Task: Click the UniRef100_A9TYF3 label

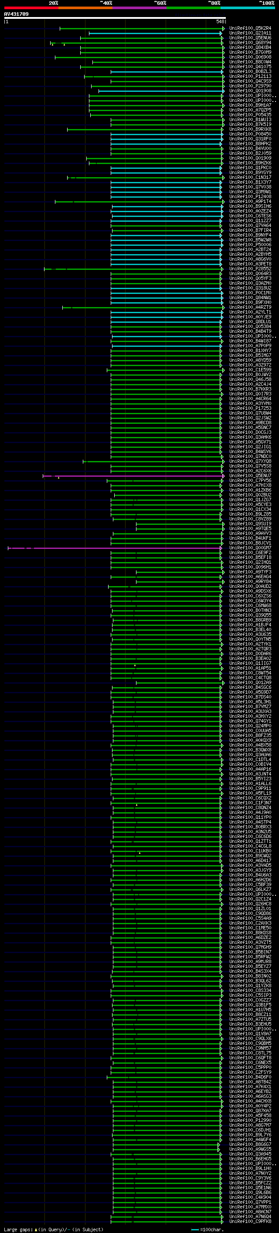Action: (x=250, y=572)
